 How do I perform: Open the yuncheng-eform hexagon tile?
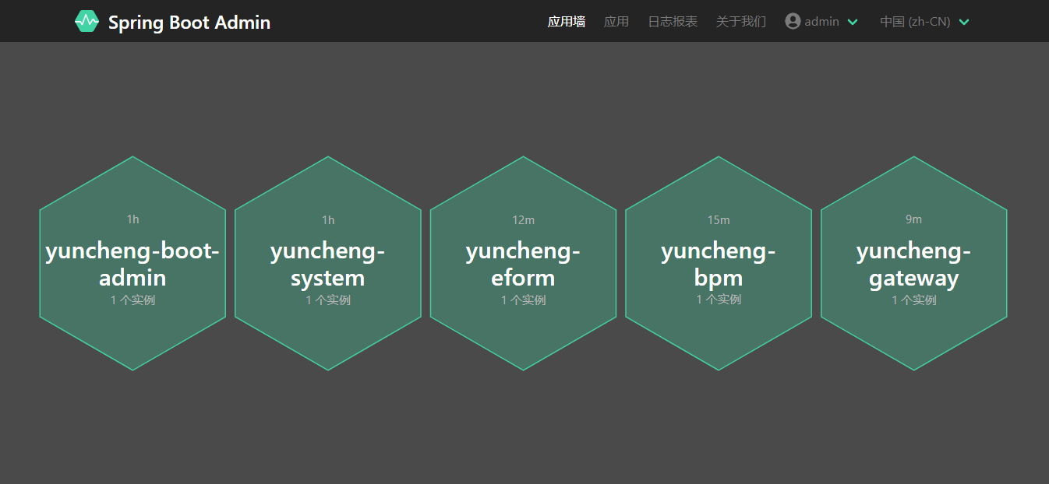(x=523, y=263)
